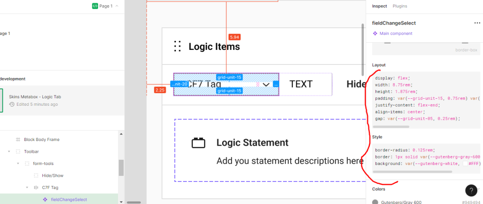
Task: Collapse the Toolbar layer group
Action: click(9, 152)
